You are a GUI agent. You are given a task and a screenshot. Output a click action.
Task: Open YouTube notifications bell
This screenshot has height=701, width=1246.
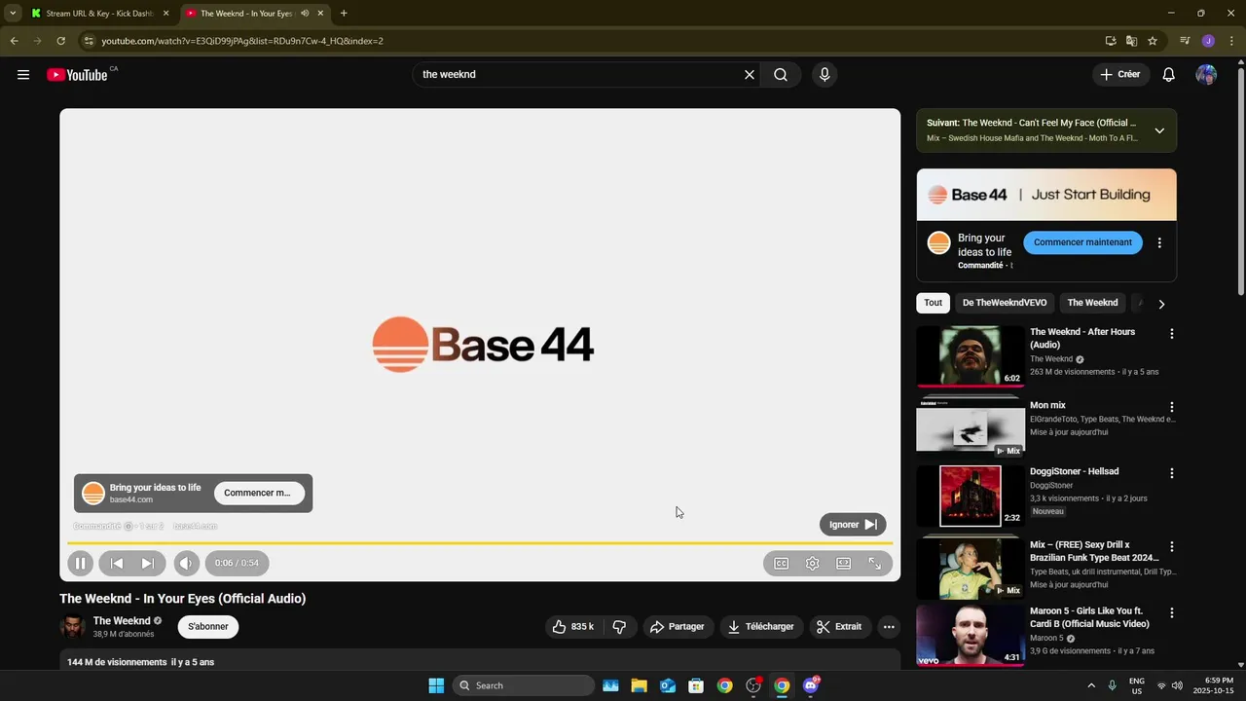click(x=1169, y=75)
